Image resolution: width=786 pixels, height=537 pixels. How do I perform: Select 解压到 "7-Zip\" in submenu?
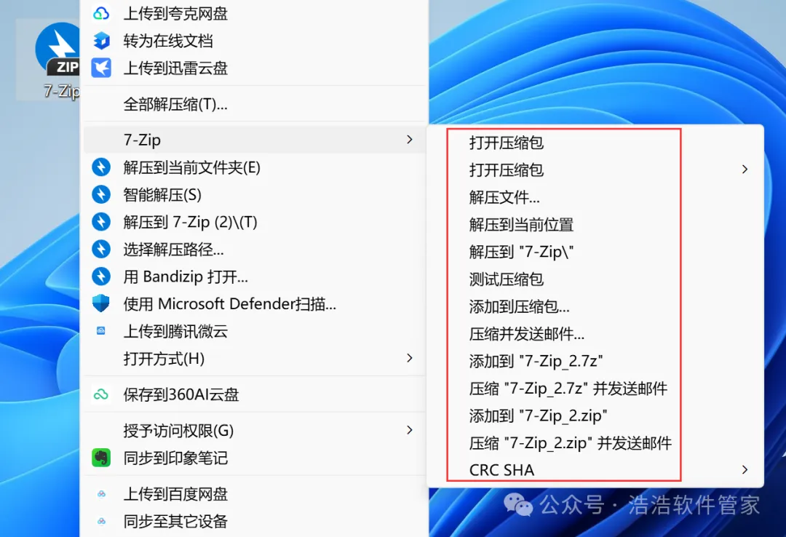click(595, 252)
